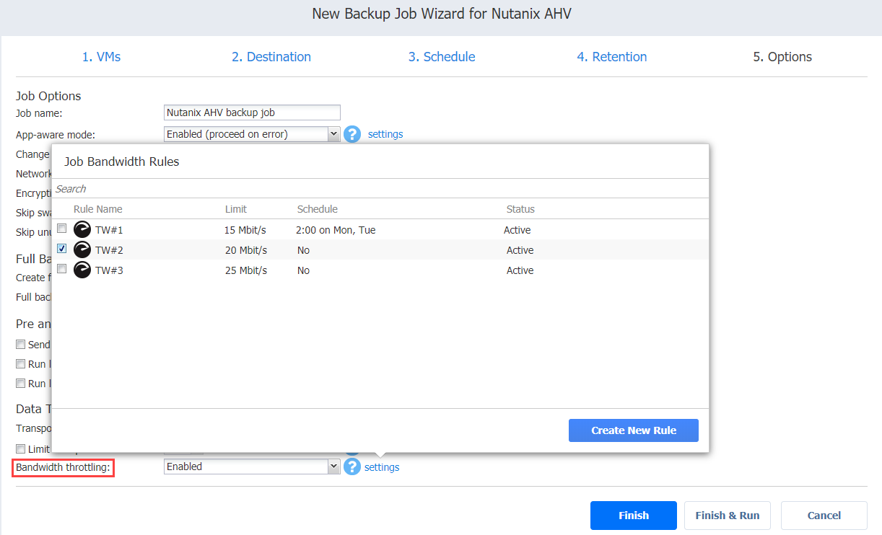Screen dimensions: 882x535
Task: Click the TW#3 schedule value No
Action: point(303,270)
